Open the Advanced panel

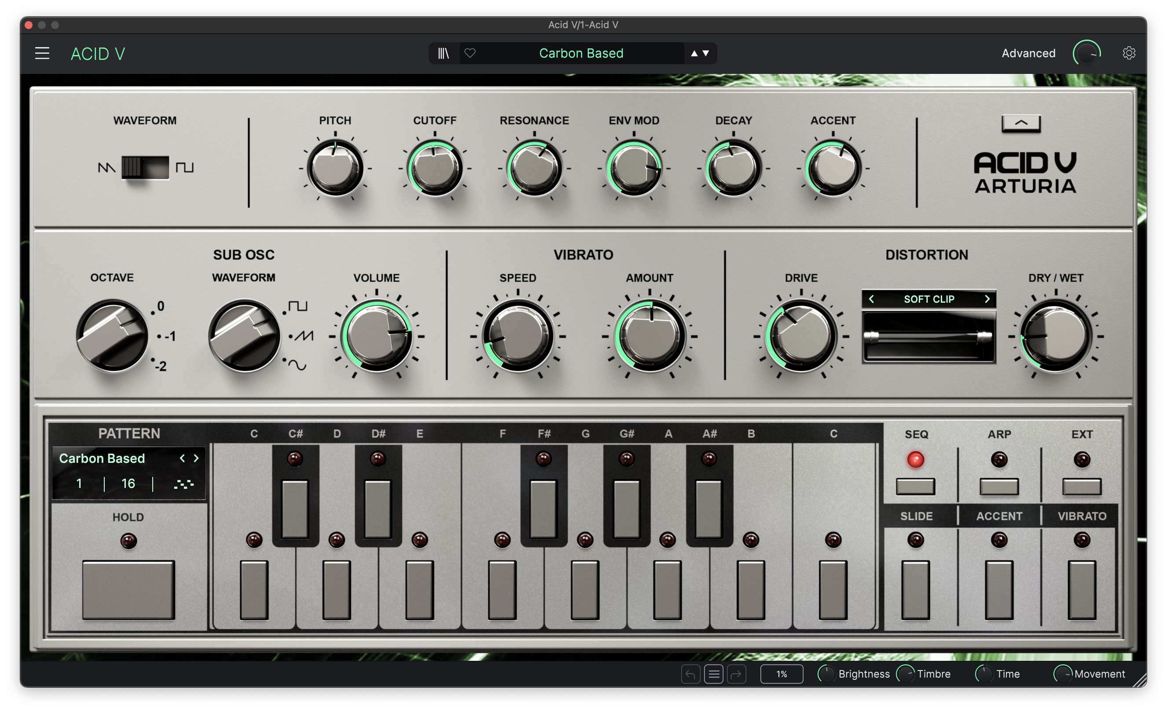pos(1028,53)
